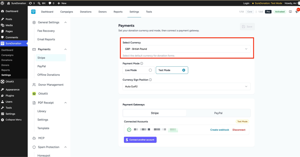Open Email Reports settings
The width and height of the screenshot is (300, 157).
(x=46, y=39)
